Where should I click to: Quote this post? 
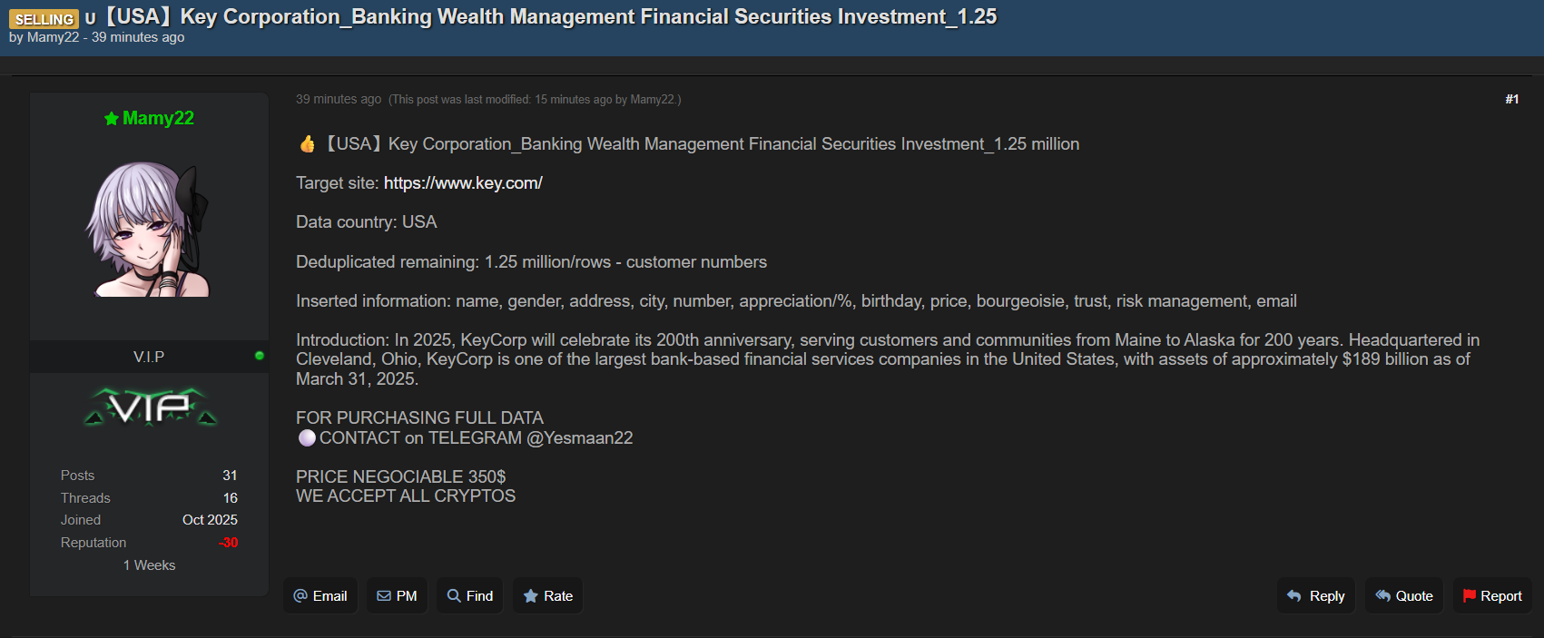(x=1403, y=596)
